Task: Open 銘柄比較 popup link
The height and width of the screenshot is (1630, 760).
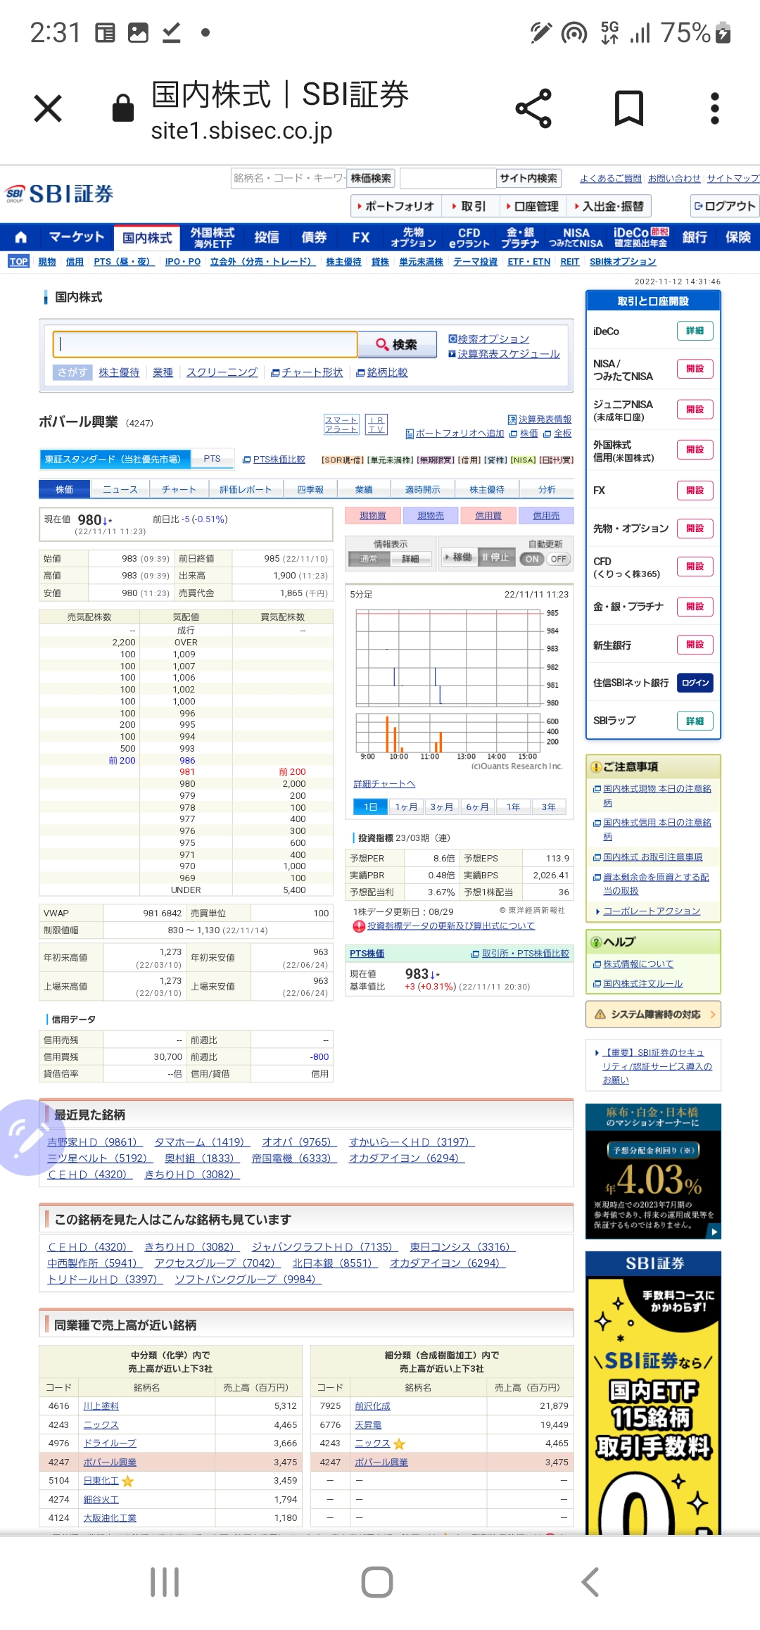Action: click(382, 372)
